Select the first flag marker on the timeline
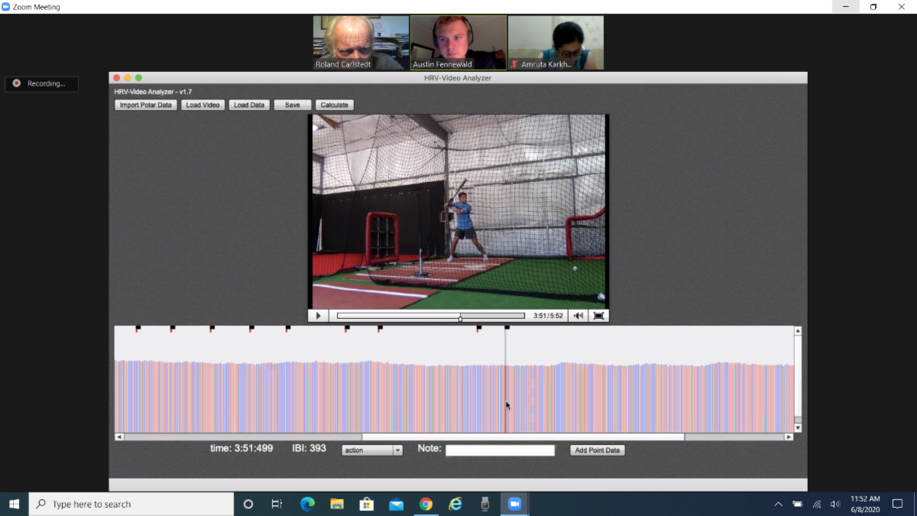 click(138, 329)
